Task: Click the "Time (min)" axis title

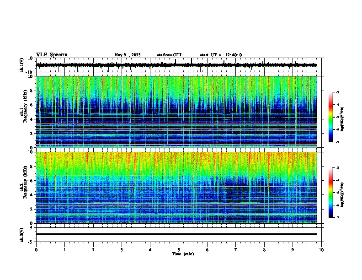Action: pyautogui.click(x=183, y=254)
